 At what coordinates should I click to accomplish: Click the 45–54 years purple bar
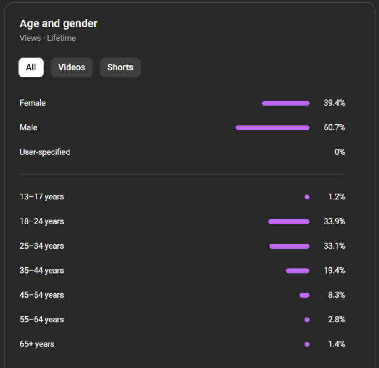point(304,295)
